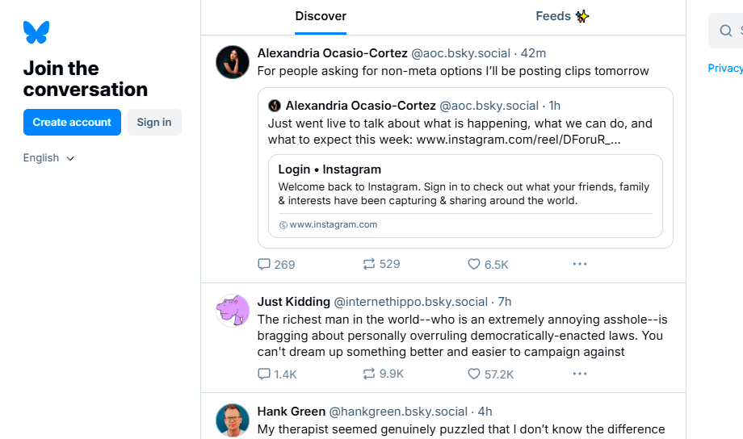The width and height of the screenshot is (743, 439).
Task: Open the Just Kidding hippo avatar
Action: pos(233,311)
